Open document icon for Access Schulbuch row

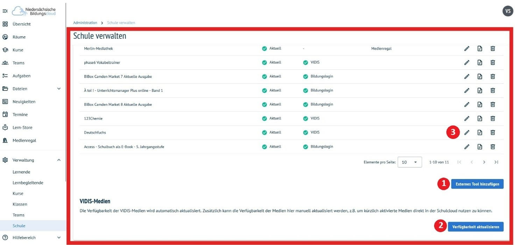[x=480, y=147]
